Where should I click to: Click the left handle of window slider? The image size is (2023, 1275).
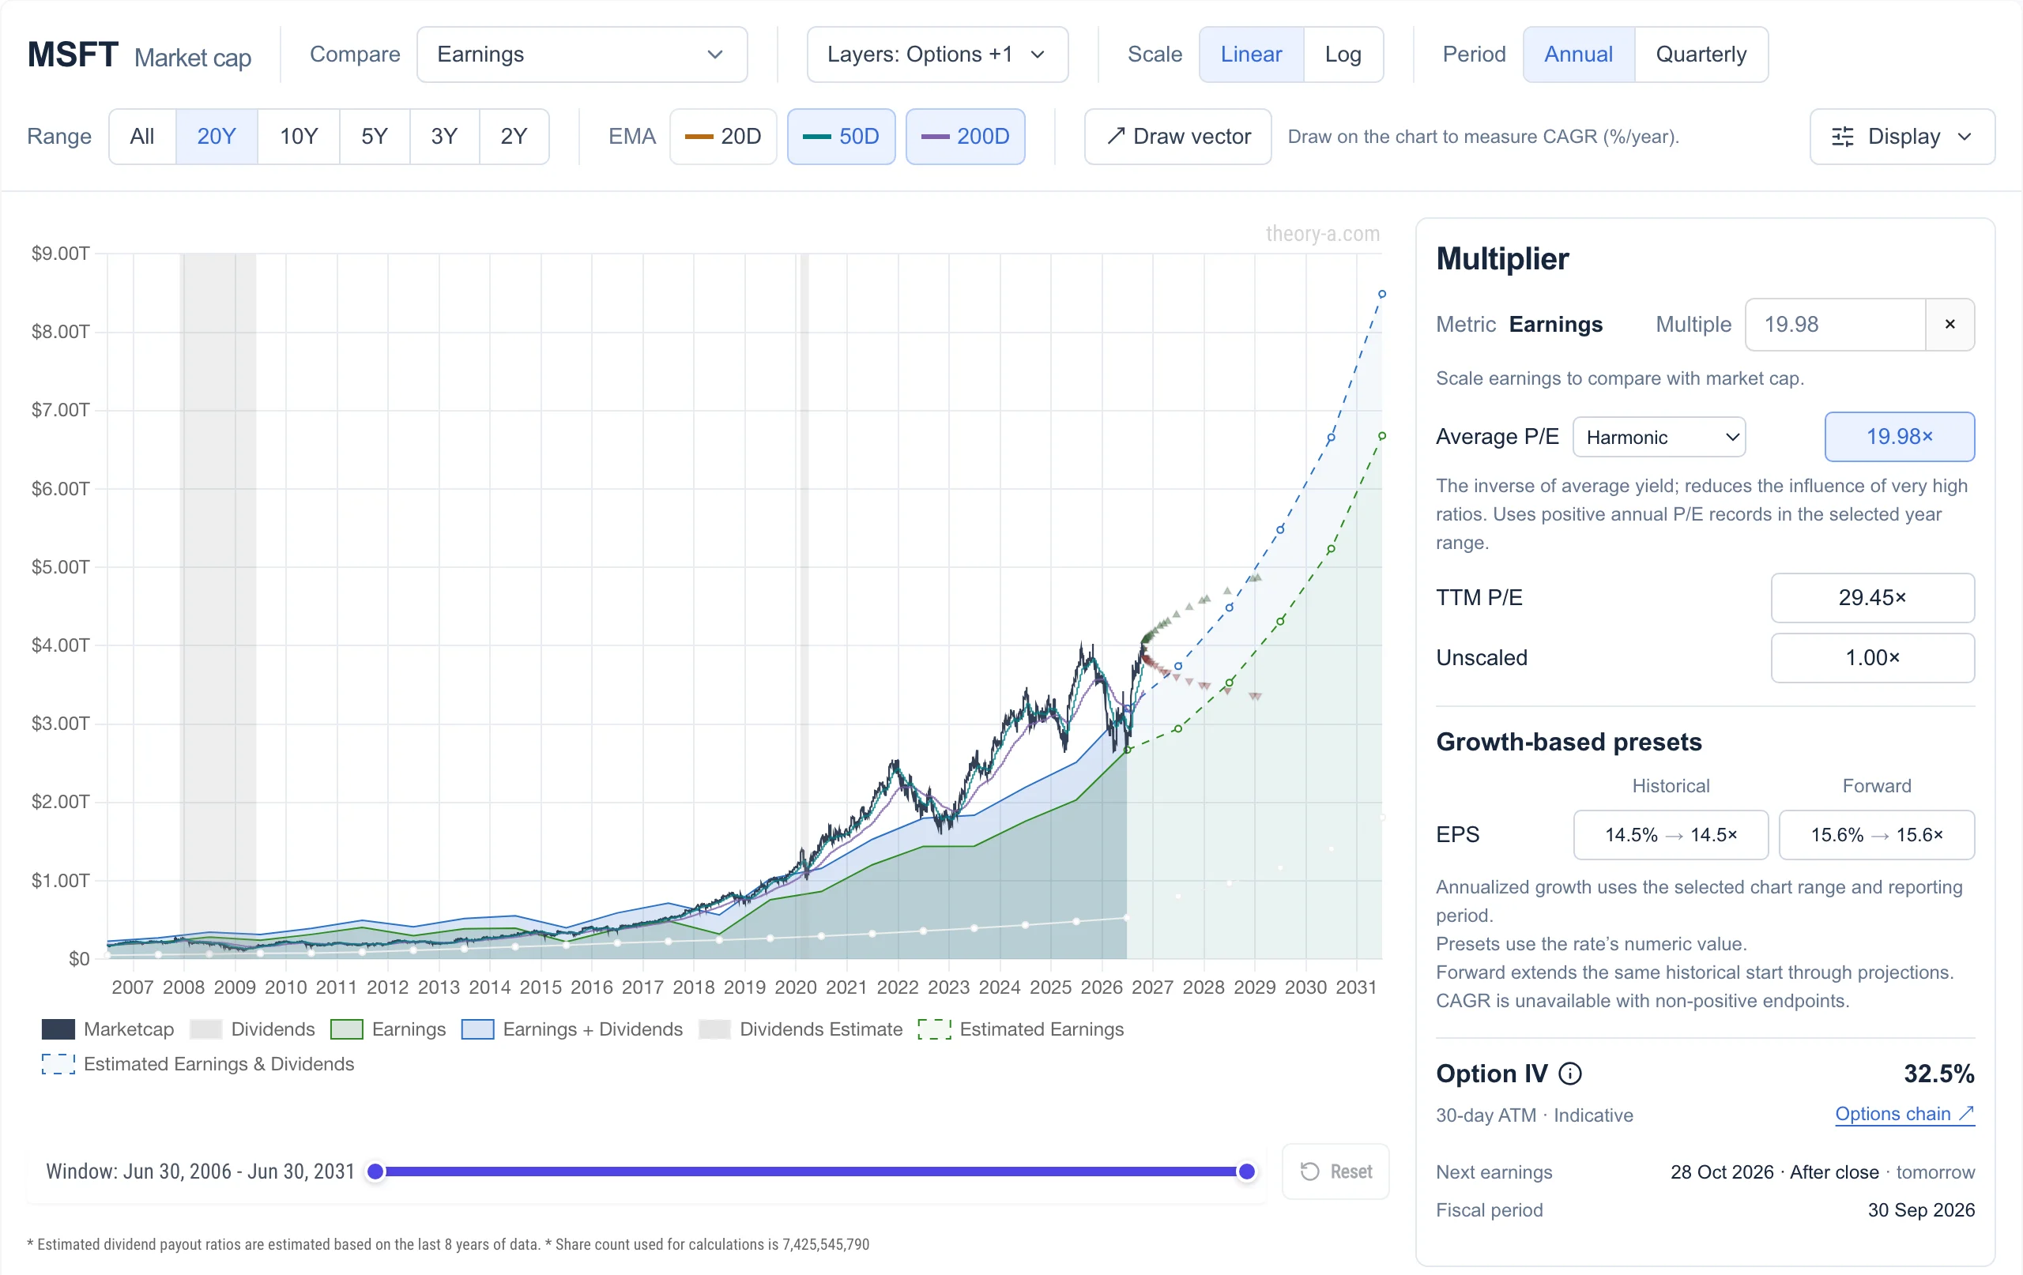[375, 1172]
